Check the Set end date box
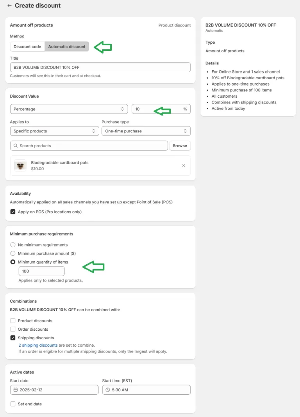300x417 pixels. click(13, 404)
